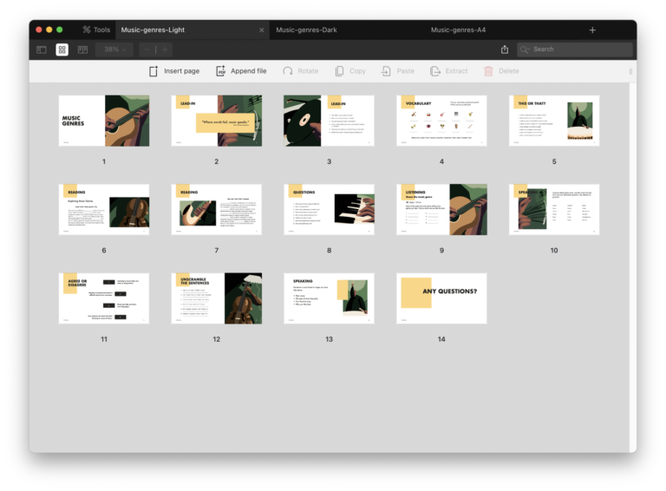The width and height of the screenshot is (666, 491).
Task: Click the Append file button
Action: [241, 71]
